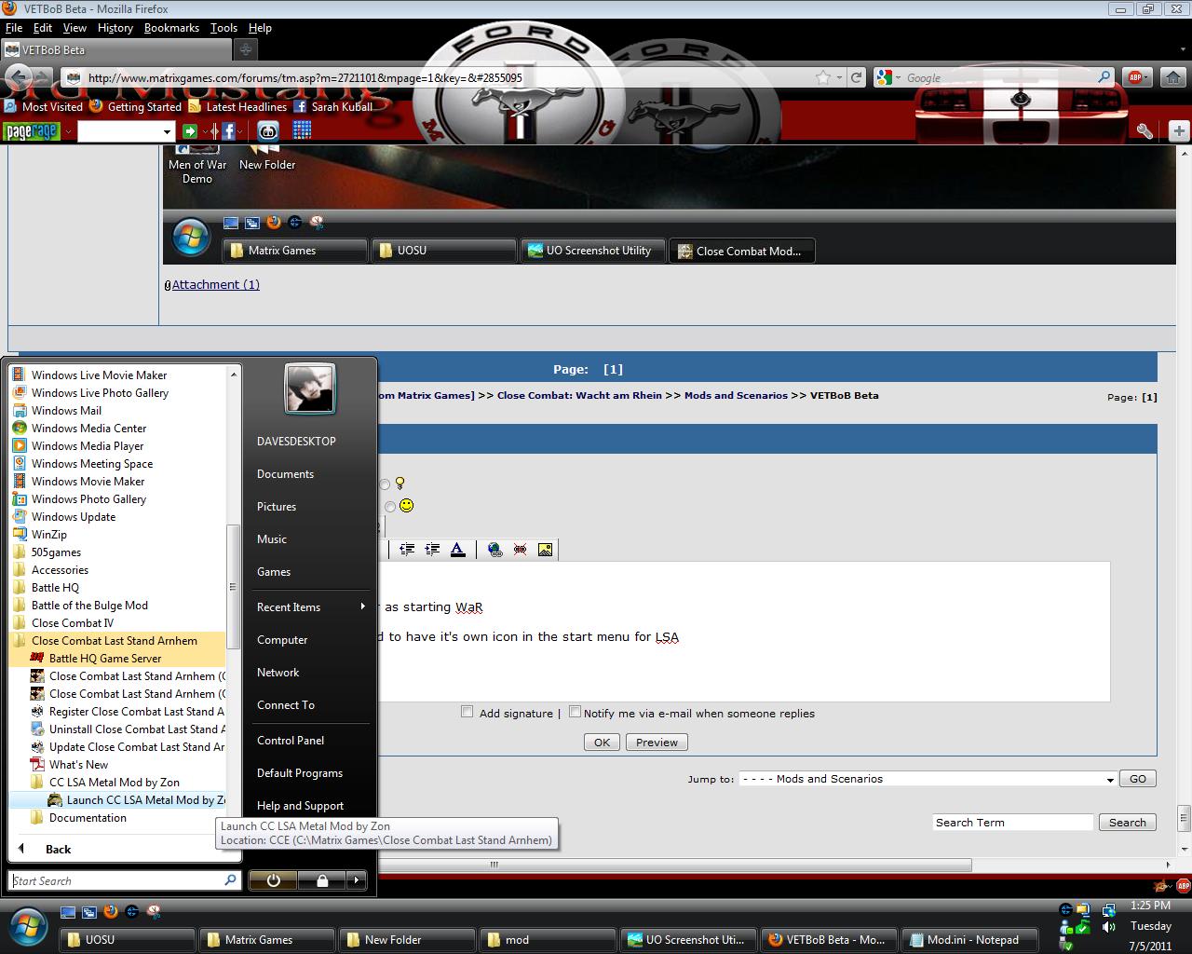
Task: Click the insert image editor icon
Action: coord(545,550)
